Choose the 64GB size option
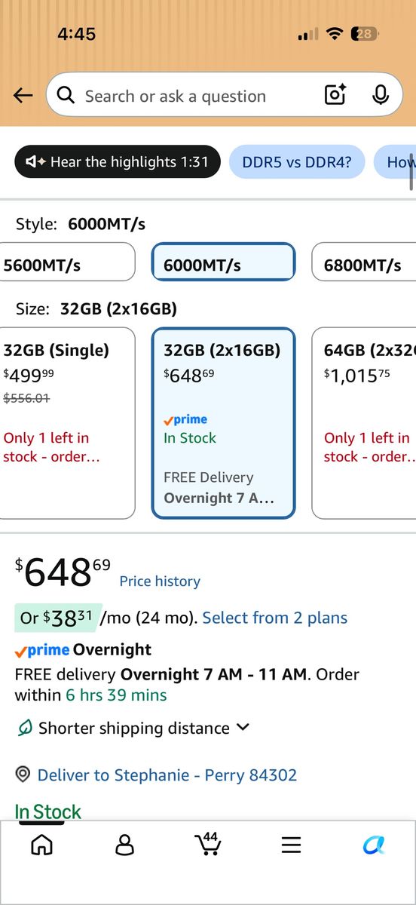Viewport: 416px width, 905px height. (x=364, y=423)
